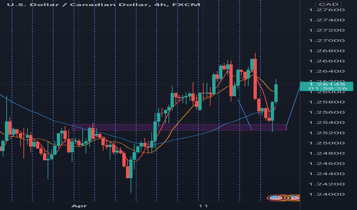Click the Apr label on the time axis
The image size is (357, 210).
[x=79, y=206]
